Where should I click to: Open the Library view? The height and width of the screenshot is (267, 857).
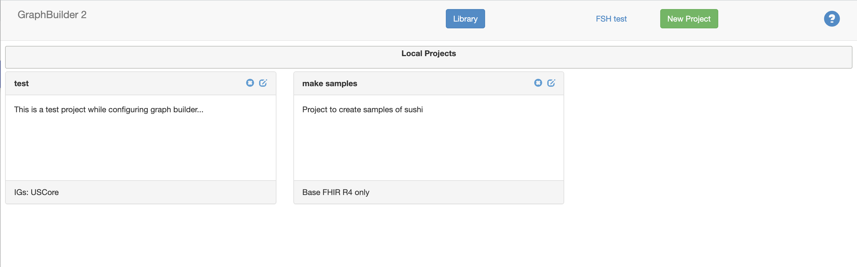[x=465, y=19]
